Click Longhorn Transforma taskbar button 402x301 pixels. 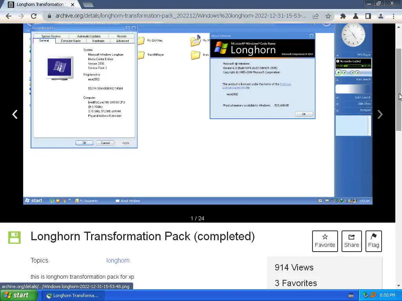pos(73,296)
